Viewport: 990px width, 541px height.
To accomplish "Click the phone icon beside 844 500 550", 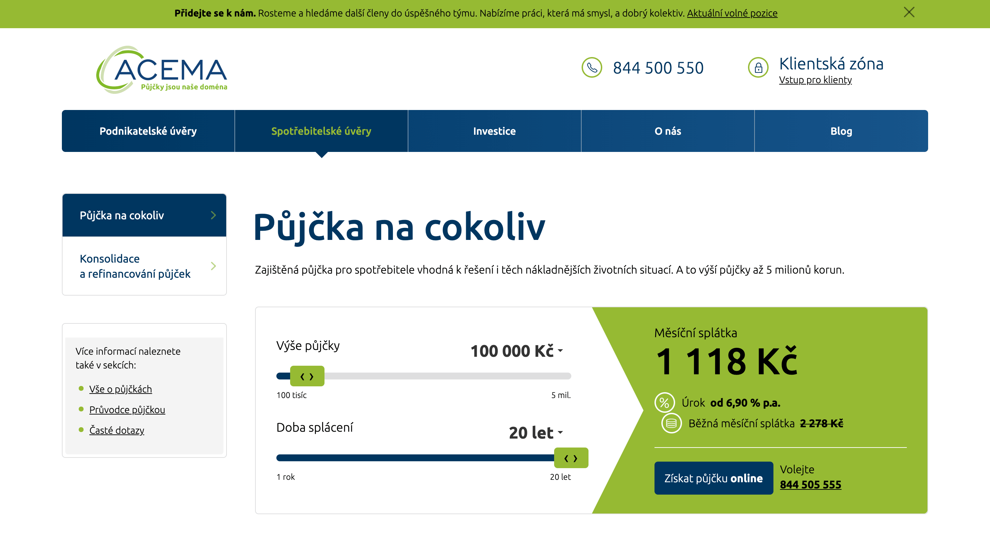I will pos(592,67).
